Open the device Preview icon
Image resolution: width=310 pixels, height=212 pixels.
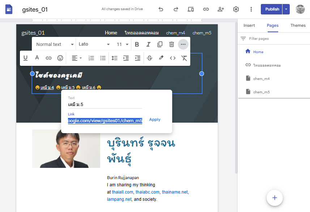(191, 9)
